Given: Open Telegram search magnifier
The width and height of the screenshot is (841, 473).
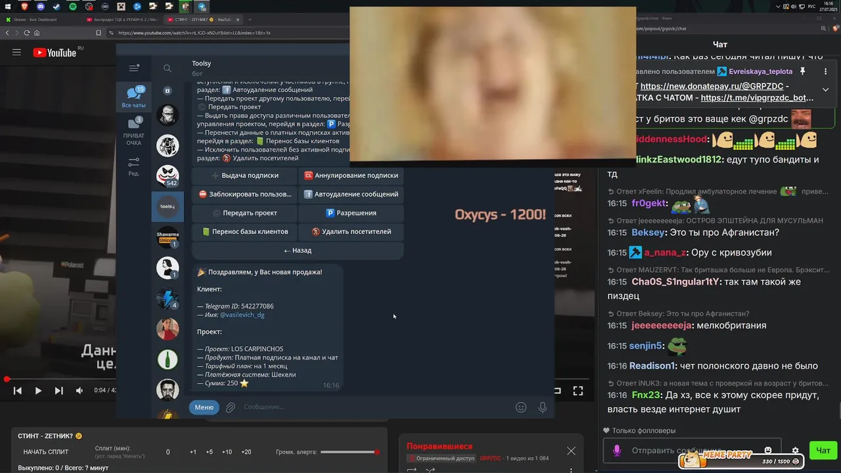Looking at the screenshot, I should coord(168,68).
